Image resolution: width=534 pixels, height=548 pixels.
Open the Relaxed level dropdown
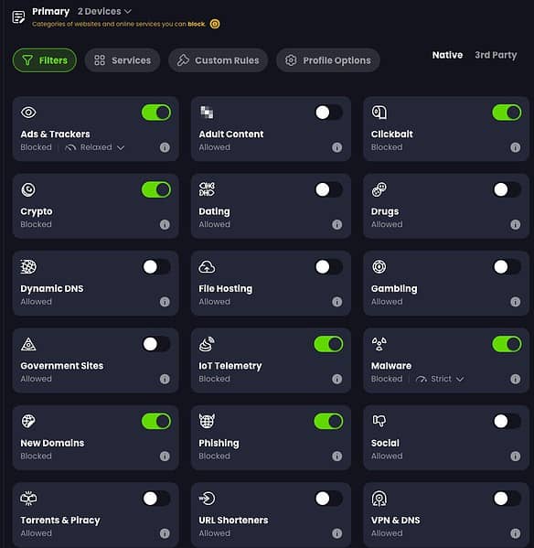coord(95,147)
